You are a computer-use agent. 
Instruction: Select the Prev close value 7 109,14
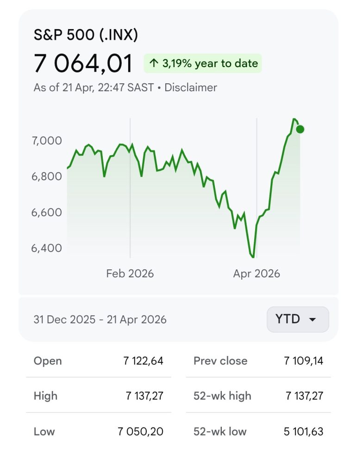tap(303, 361)
